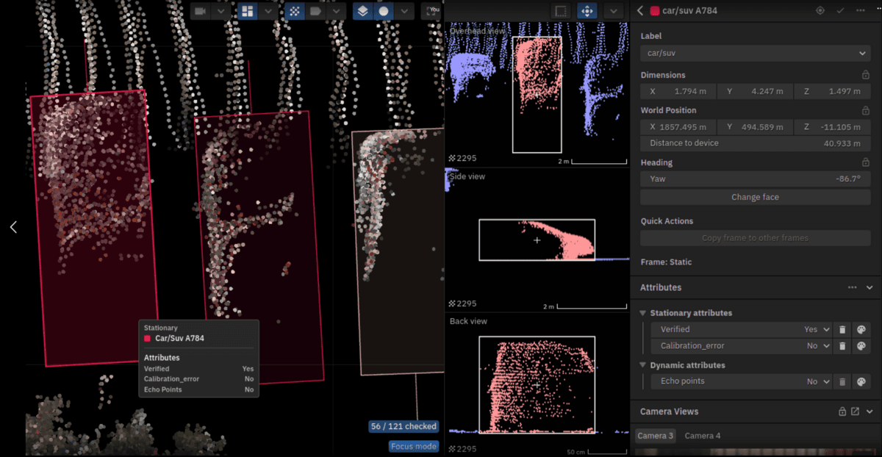Toggle the World Position lock icon
This screenshot has height=457, width=882.
pyautogui.click(x=866, y=110)
